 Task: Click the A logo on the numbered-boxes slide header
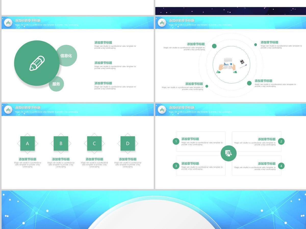[162, 110]
